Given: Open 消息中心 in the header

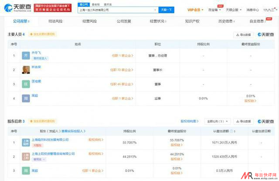Looking at the screenshot, I should [252, 10].
